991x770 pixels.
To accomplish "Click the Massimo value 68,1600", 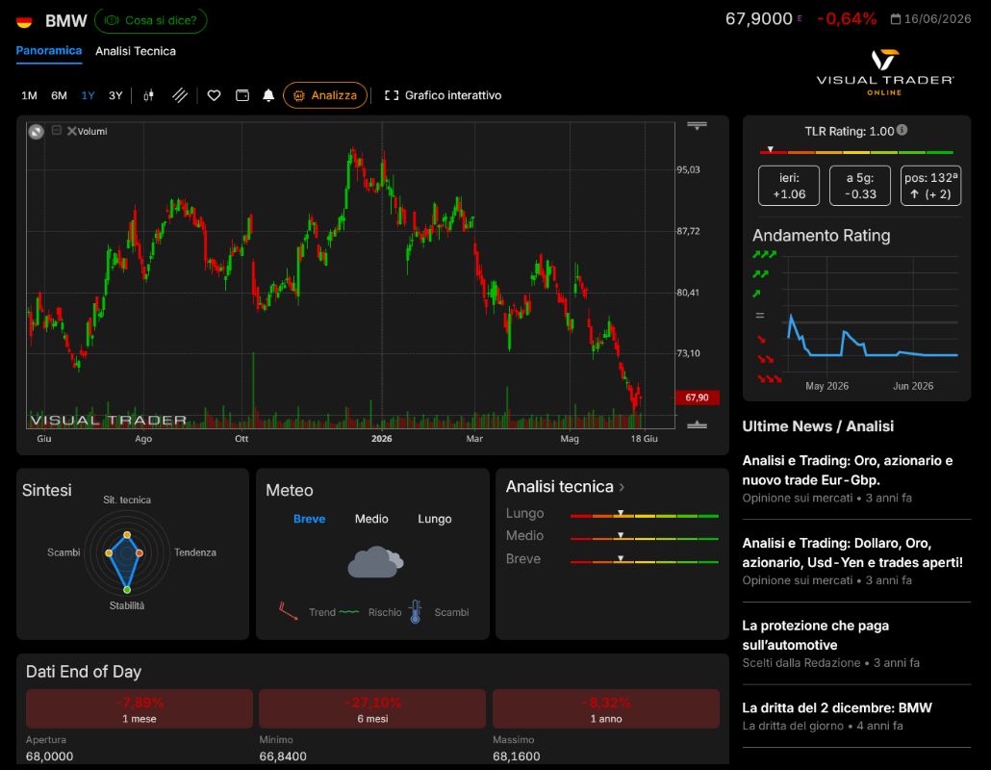I will tap(517, 757).
